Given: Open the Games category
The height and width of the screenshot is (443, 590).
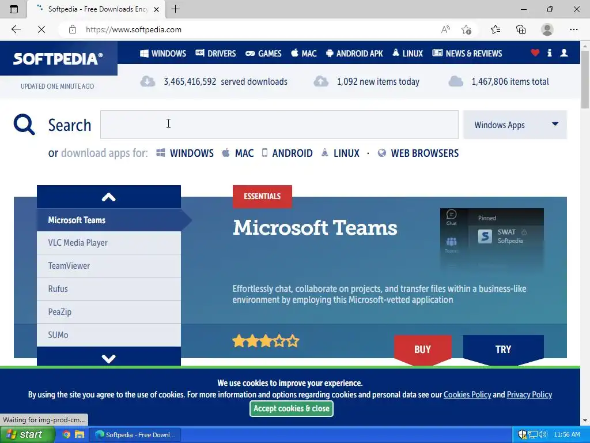Looking at the screenshot, I should pyautogui.click(x=263, y=54).
